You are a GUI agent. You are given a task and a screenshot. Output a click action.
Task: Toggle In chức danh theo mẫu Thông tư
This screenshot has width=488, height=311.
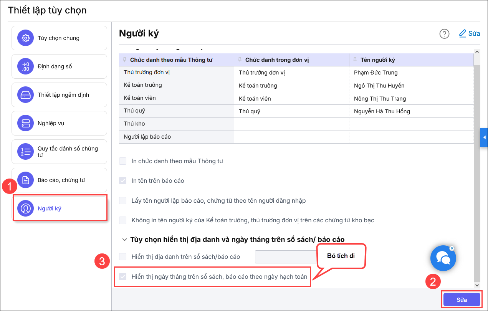[123, 161]
